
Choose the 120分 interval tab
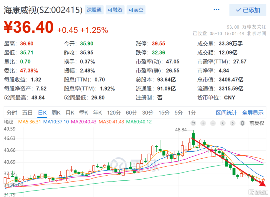pos(114,113)
